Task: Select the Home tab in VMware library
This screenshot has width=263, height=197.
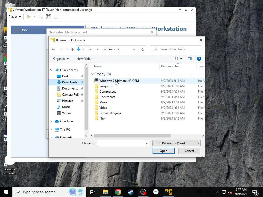Action: [x=48, y=30]
